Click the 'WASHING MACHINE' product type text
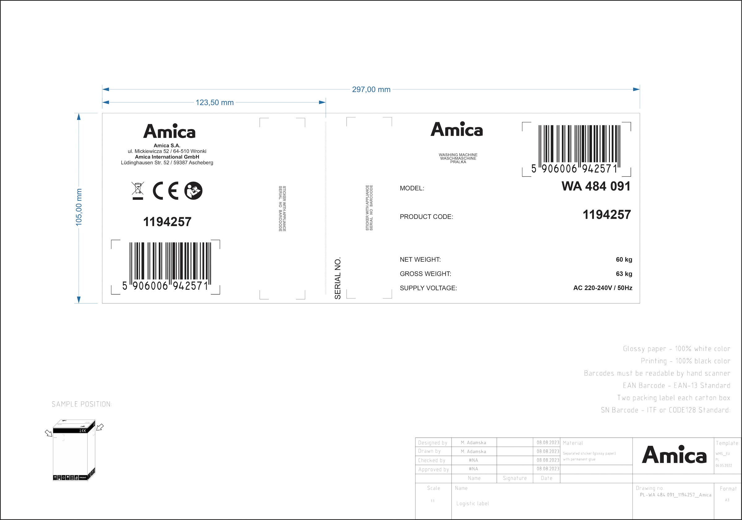The image size is (742, 520). click(x=458, y=155)
